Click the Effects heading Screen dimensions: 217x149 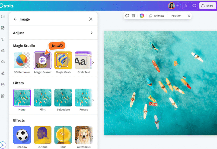19,120
